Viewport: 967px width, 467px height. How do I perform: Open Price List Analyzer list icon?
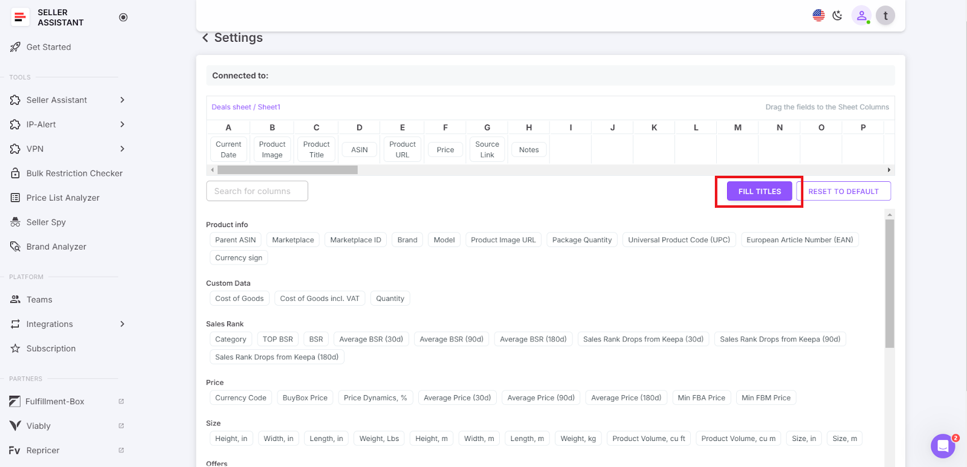(x=15, y=198)
